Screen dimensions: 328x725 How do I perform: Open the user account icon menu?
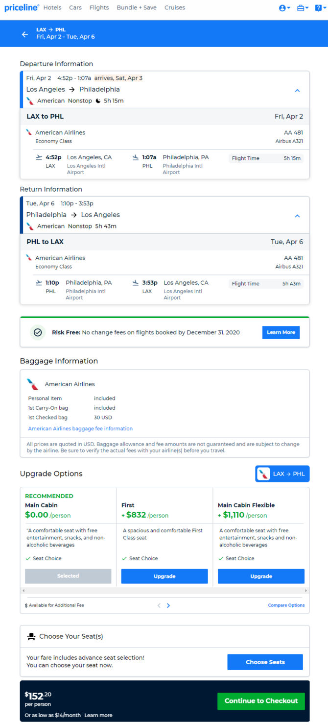click(284, 8)
